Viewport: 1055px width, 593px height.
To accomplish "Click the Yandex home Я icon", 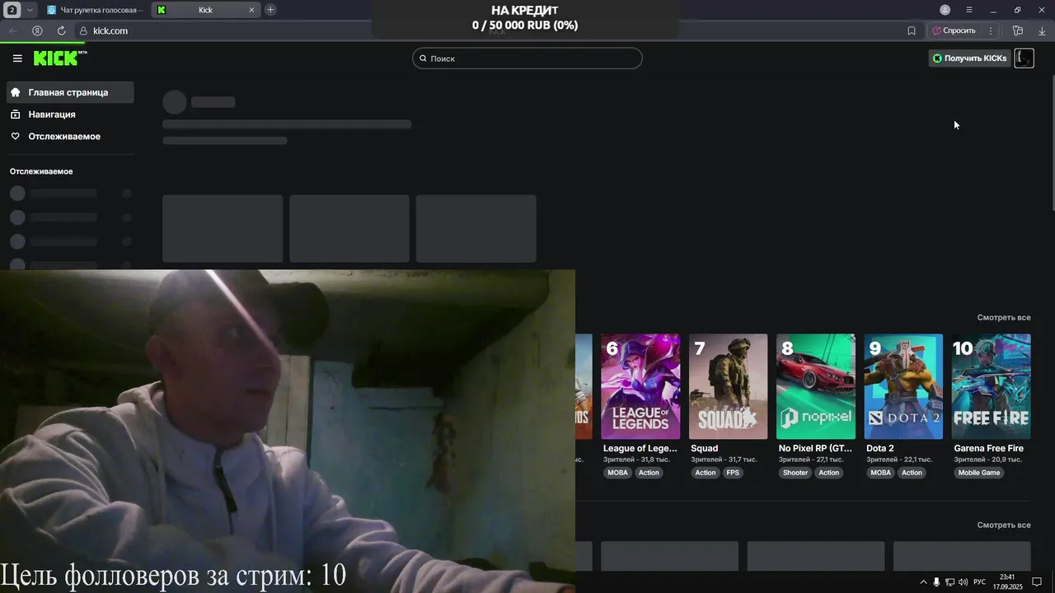I will tap(37, 30).
